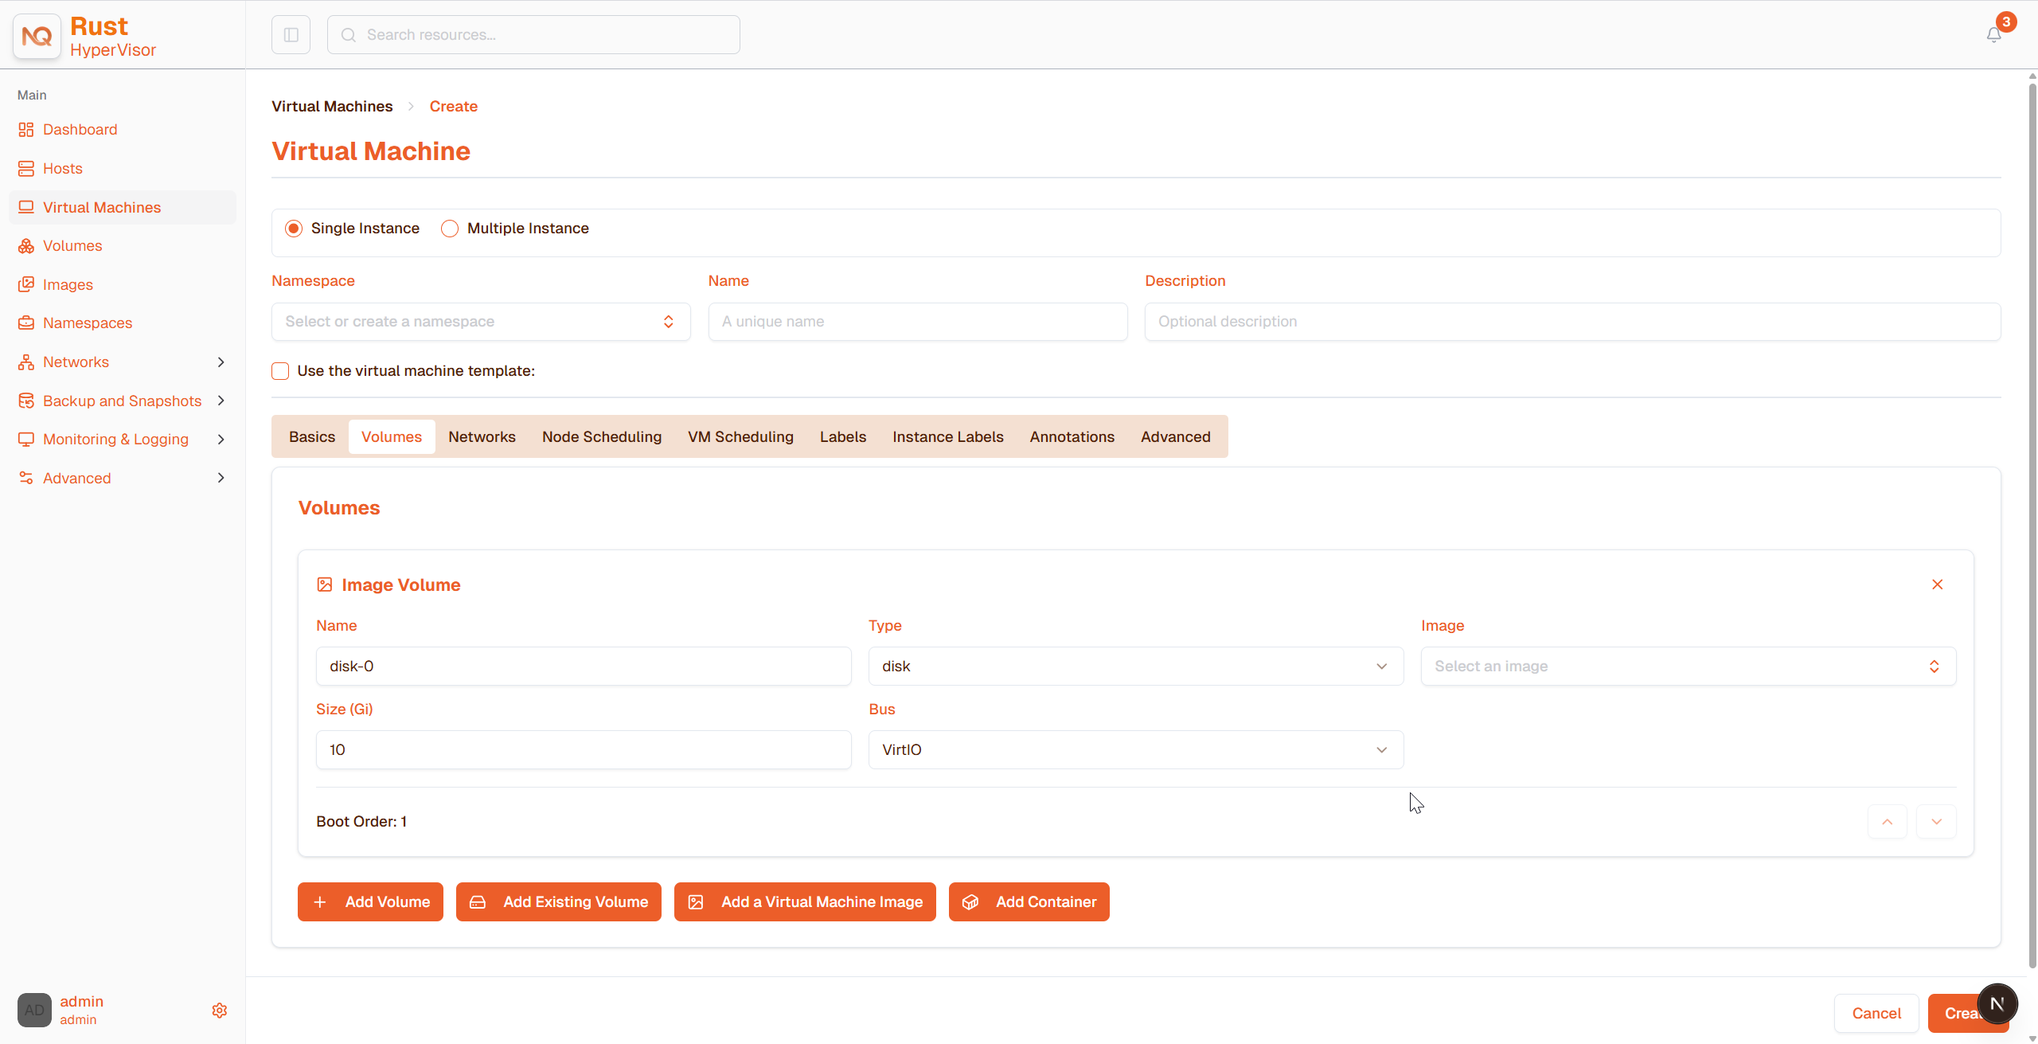Screen dimensions: 2038x1044
Task: Click the Namespaces briefcase icon
Action: point(26,323)
